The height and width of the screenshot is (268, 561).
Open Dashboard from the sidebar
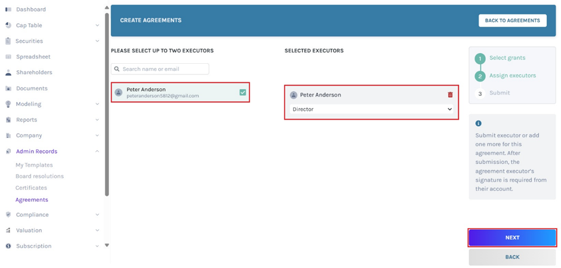31,10
